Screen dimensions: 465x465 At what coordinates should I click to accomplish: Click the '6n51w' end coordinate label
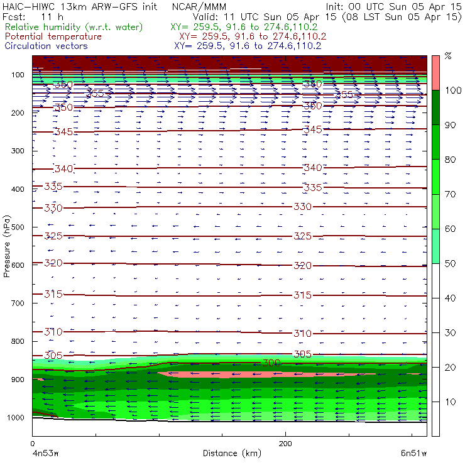pos(413,453)
